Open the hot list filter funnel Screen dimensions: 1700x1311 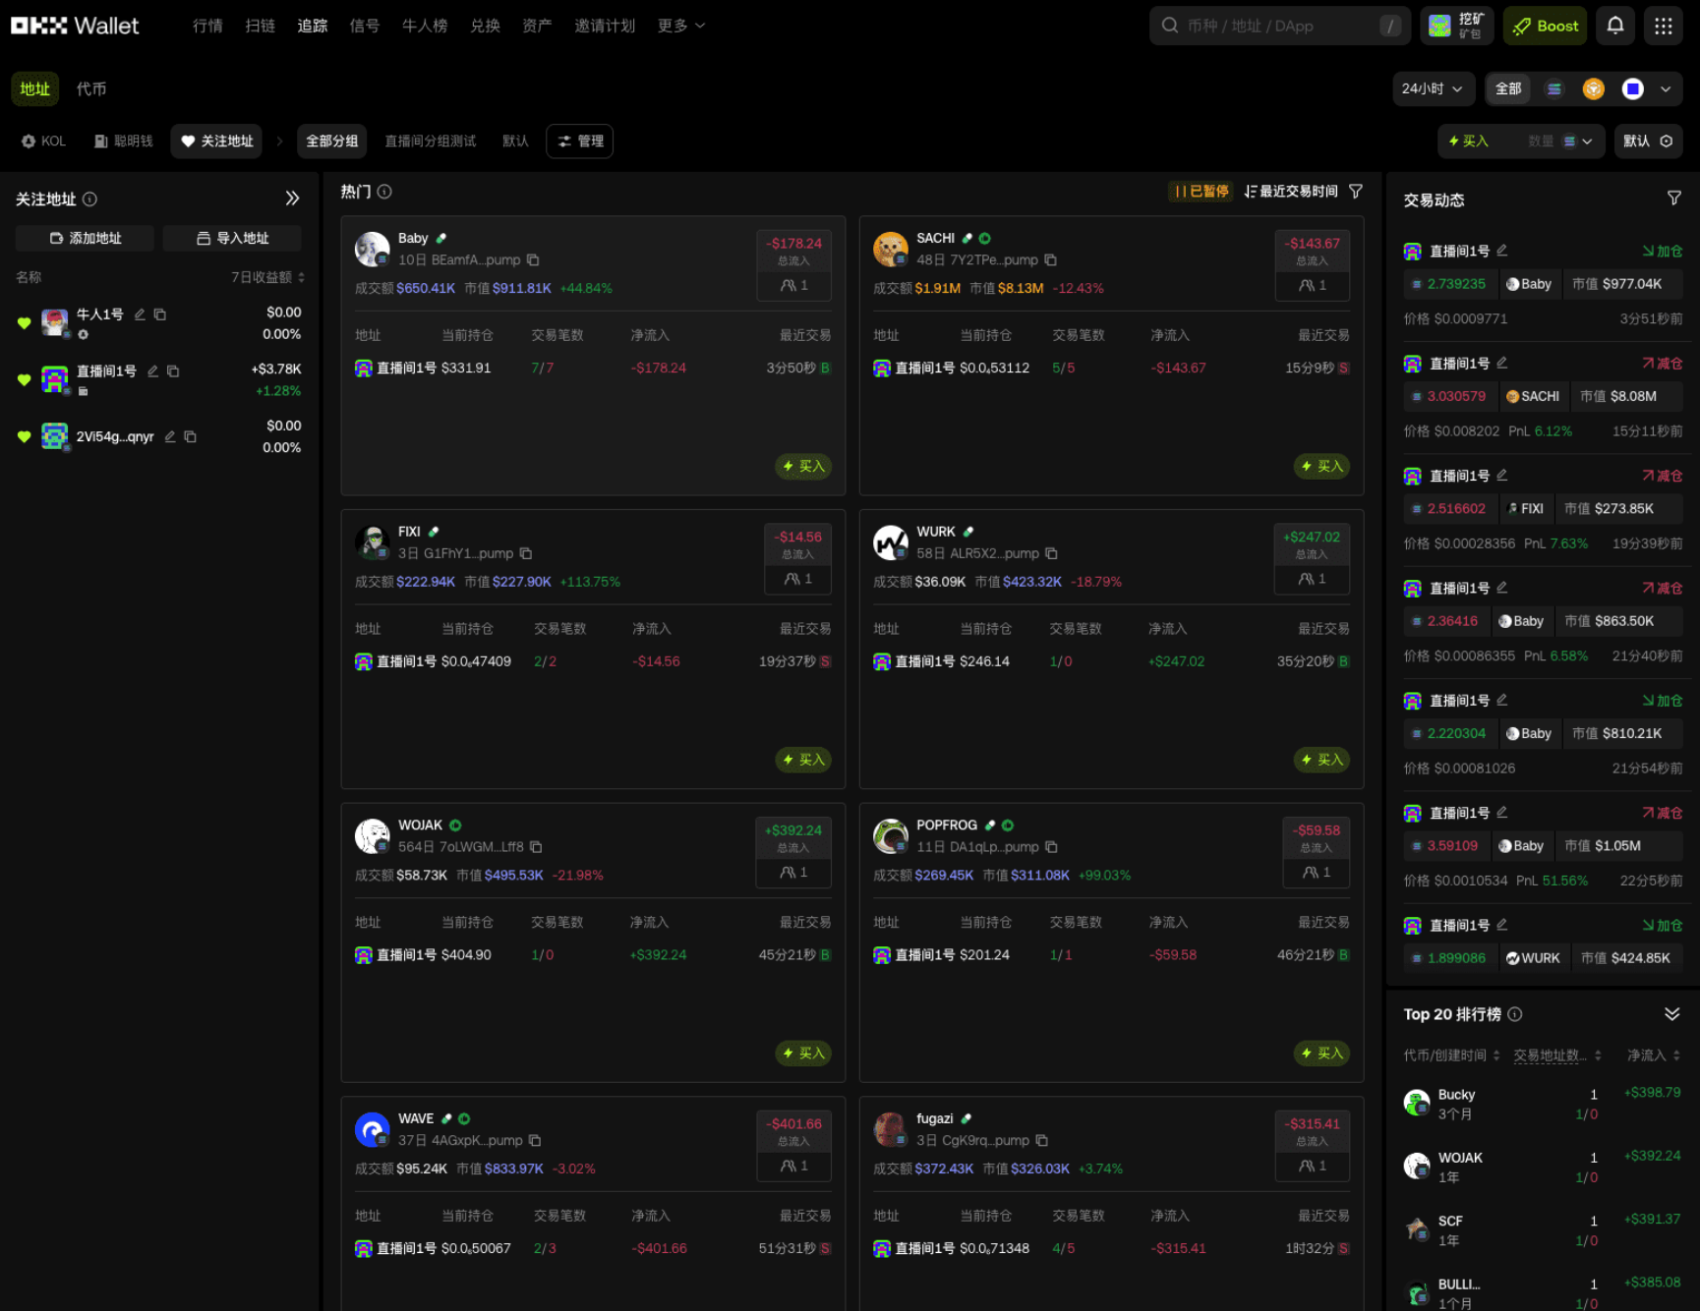[1356, 192]
